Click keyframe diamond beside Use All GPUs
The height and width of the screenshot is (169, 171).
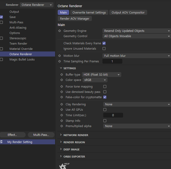pos(62,110)
